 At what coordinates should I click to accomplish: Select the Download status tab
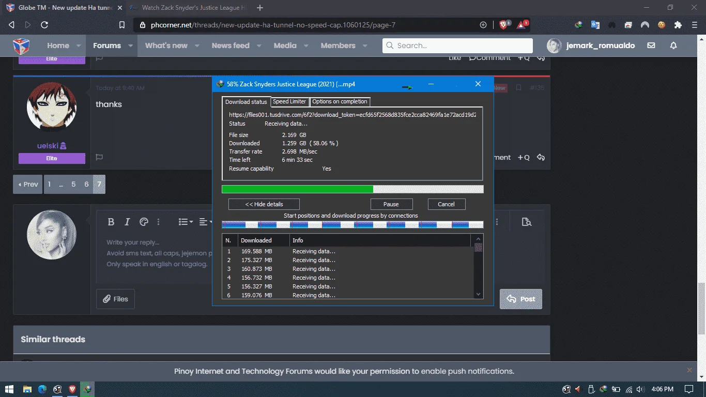pyautogui.click(x=246, y=102)
